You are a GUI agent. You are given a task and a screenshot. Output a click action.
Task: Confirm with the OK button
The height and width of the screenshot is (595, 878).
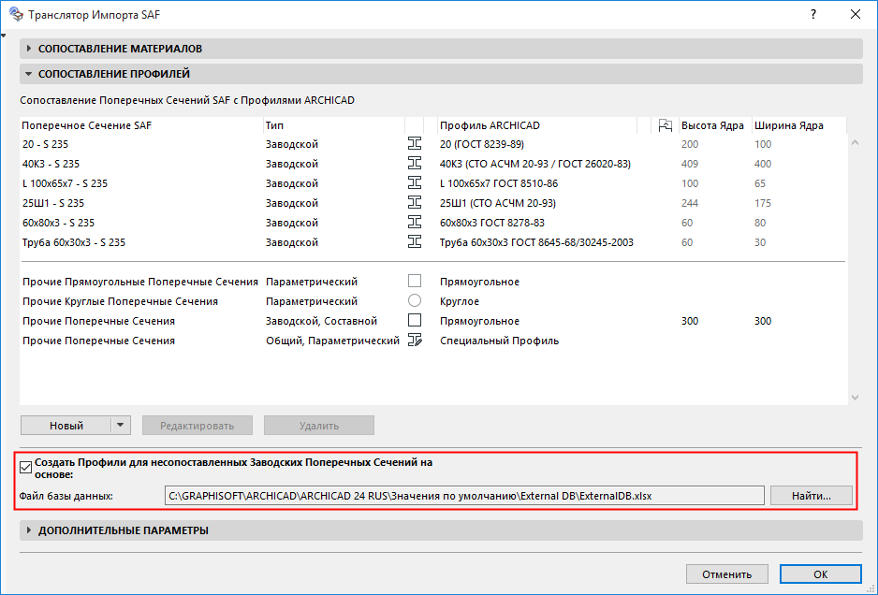pyautogui.click(x=820, y=573)
